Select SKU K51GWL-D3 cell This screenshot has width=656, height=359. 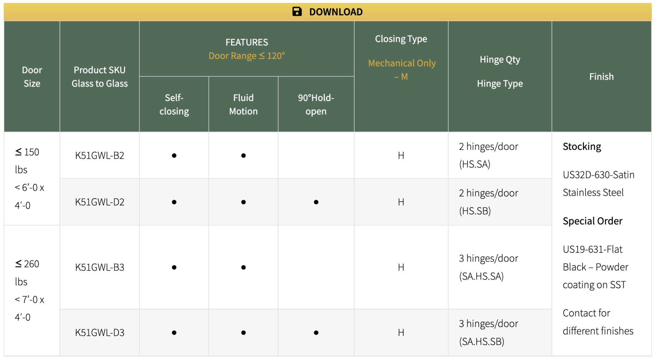point(99,332)
